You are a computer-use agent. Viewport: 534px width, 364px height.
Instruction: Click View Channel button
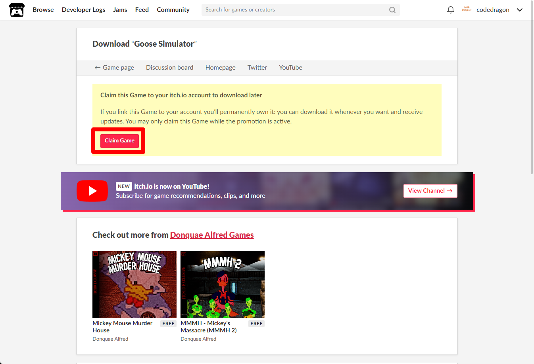click(x=430, y=191)
